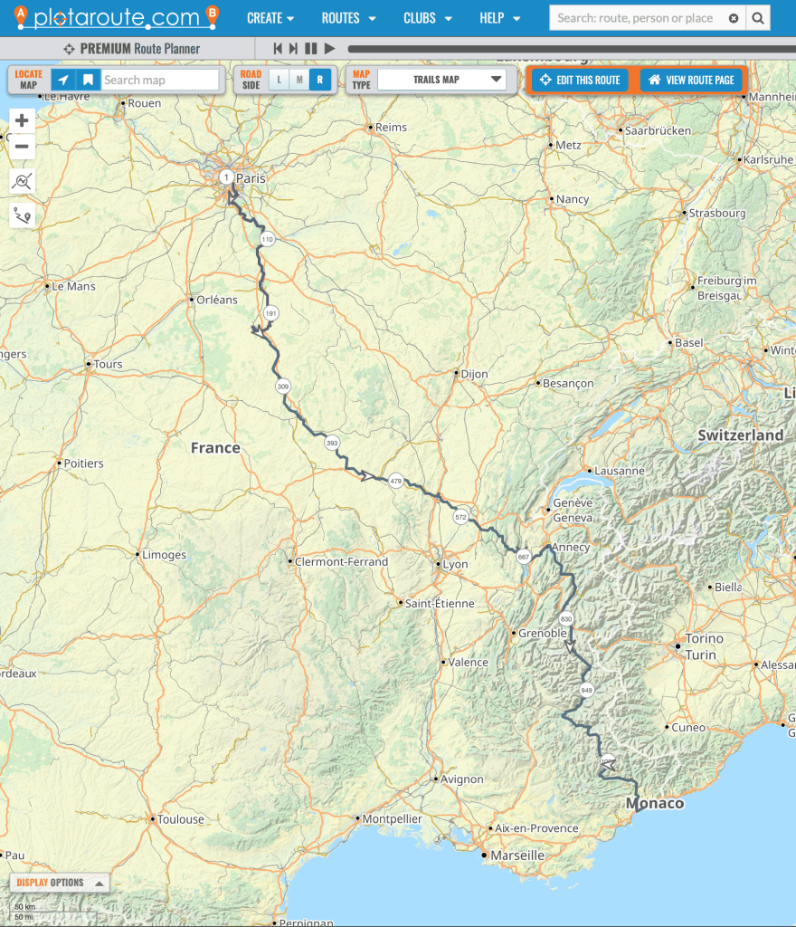Clear the top search field with X icon
The width and height of the screenshot is (796, 927).
733,18
